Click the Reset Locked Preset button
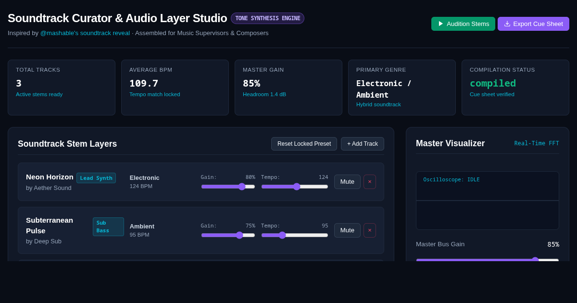Screen dimensions: 577x303 304,144
